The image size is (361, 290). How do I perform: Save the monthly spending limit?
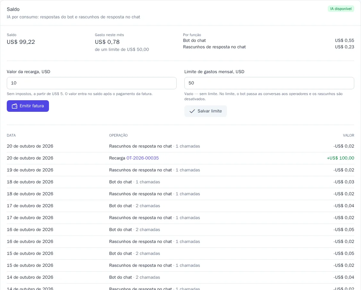(205, 111)
